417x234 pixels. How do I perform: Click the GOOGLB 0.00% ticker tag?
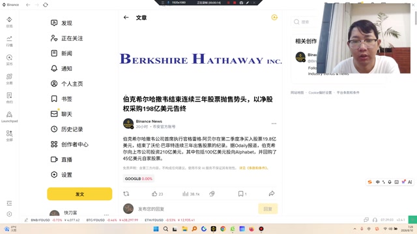tap(139, 179)
